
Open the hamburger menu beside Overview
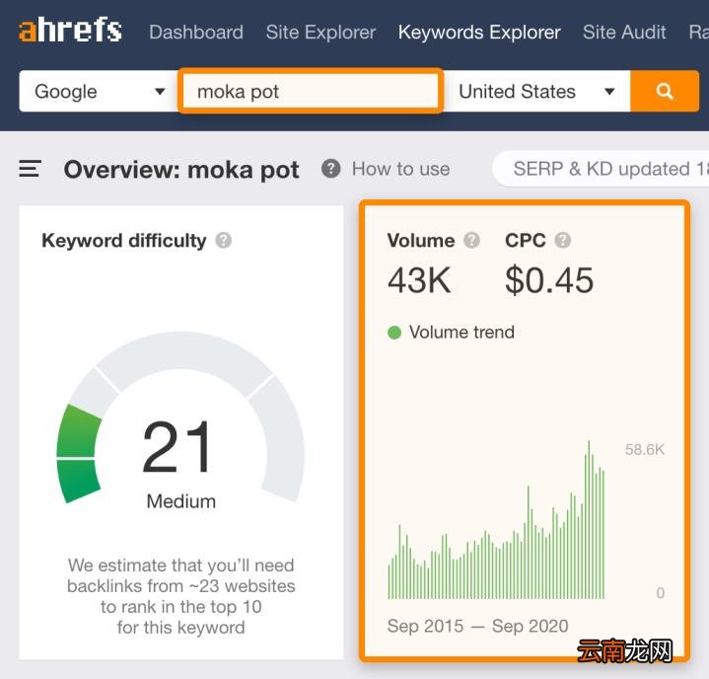click(31, 169)
